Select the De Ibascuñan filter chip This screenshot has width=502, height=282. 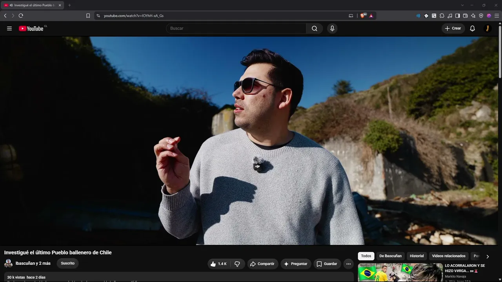(x=390, y=256)
